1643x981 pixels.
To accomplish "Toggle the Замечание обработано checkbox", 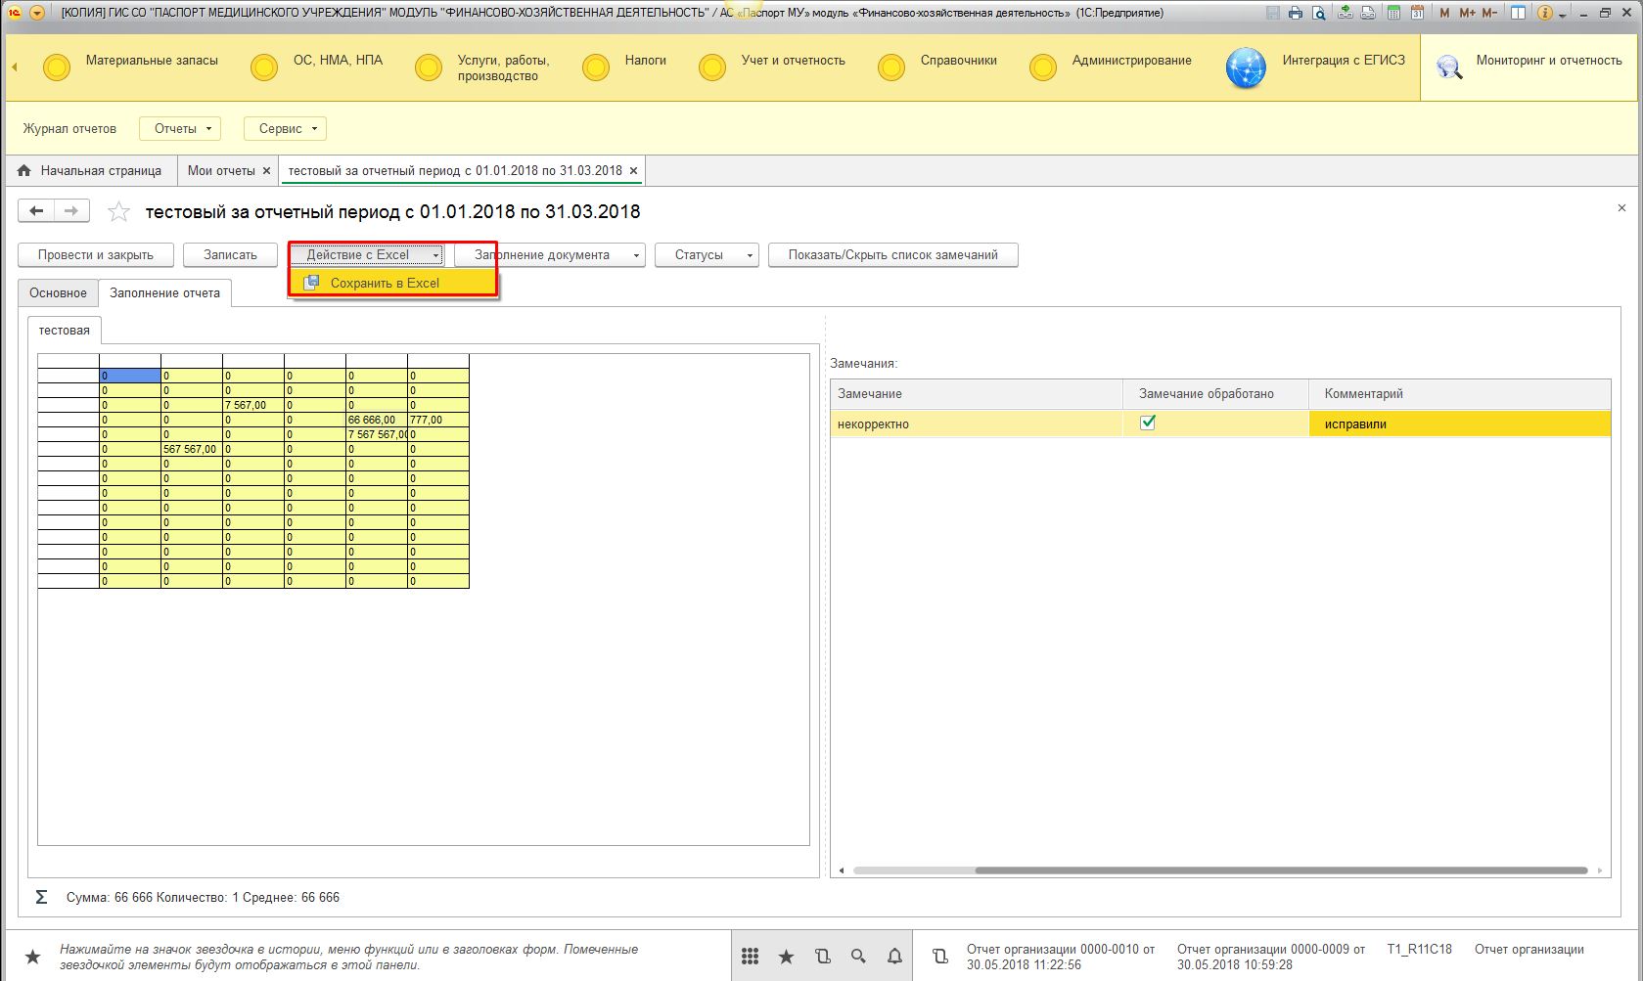I will point(1148,423).
